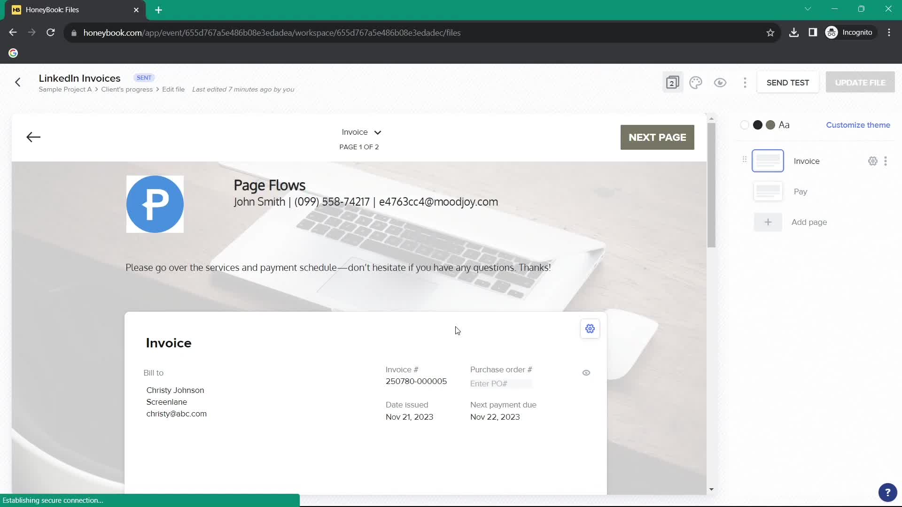Image resolution: width=902 pixels, height=507 pixels.
Task: Click the Aa font style indicator
Action: point(784,125)
